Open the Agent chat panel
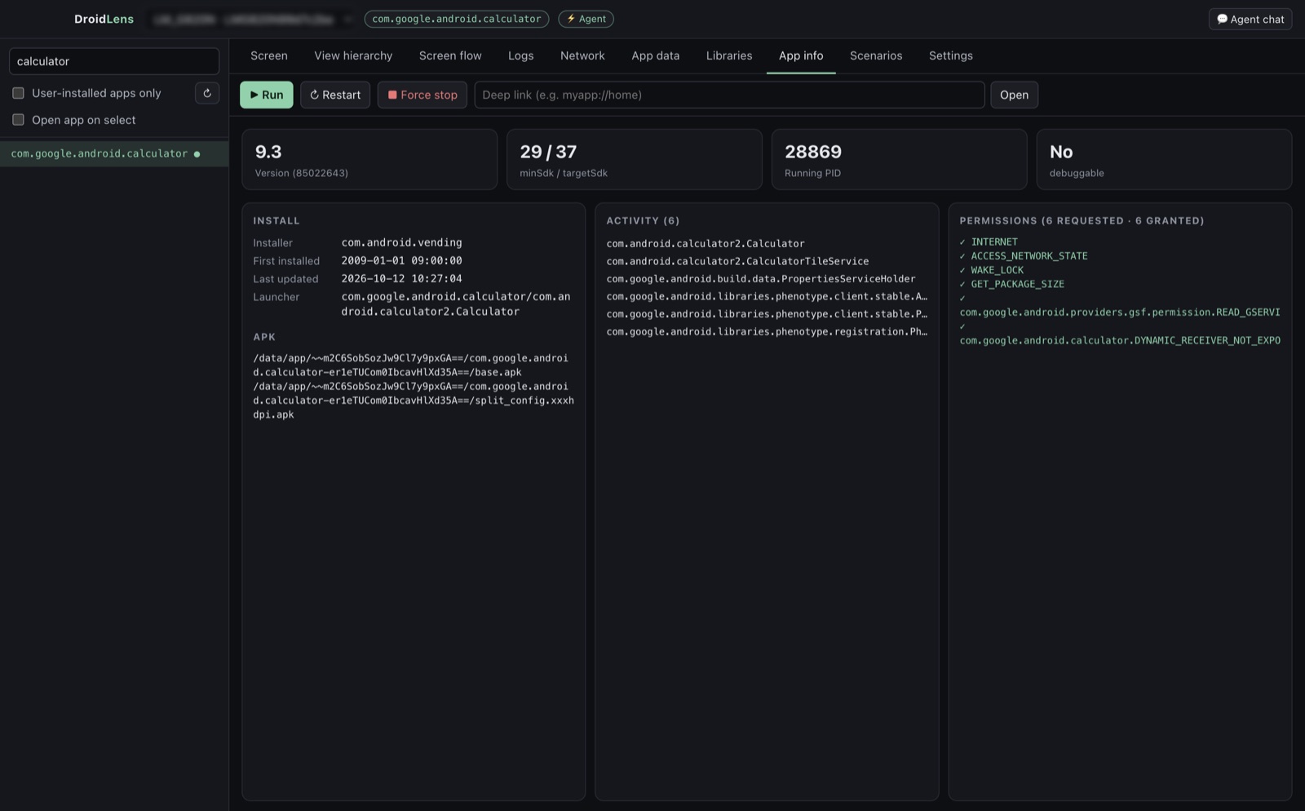 click(x=1250, y=19)
